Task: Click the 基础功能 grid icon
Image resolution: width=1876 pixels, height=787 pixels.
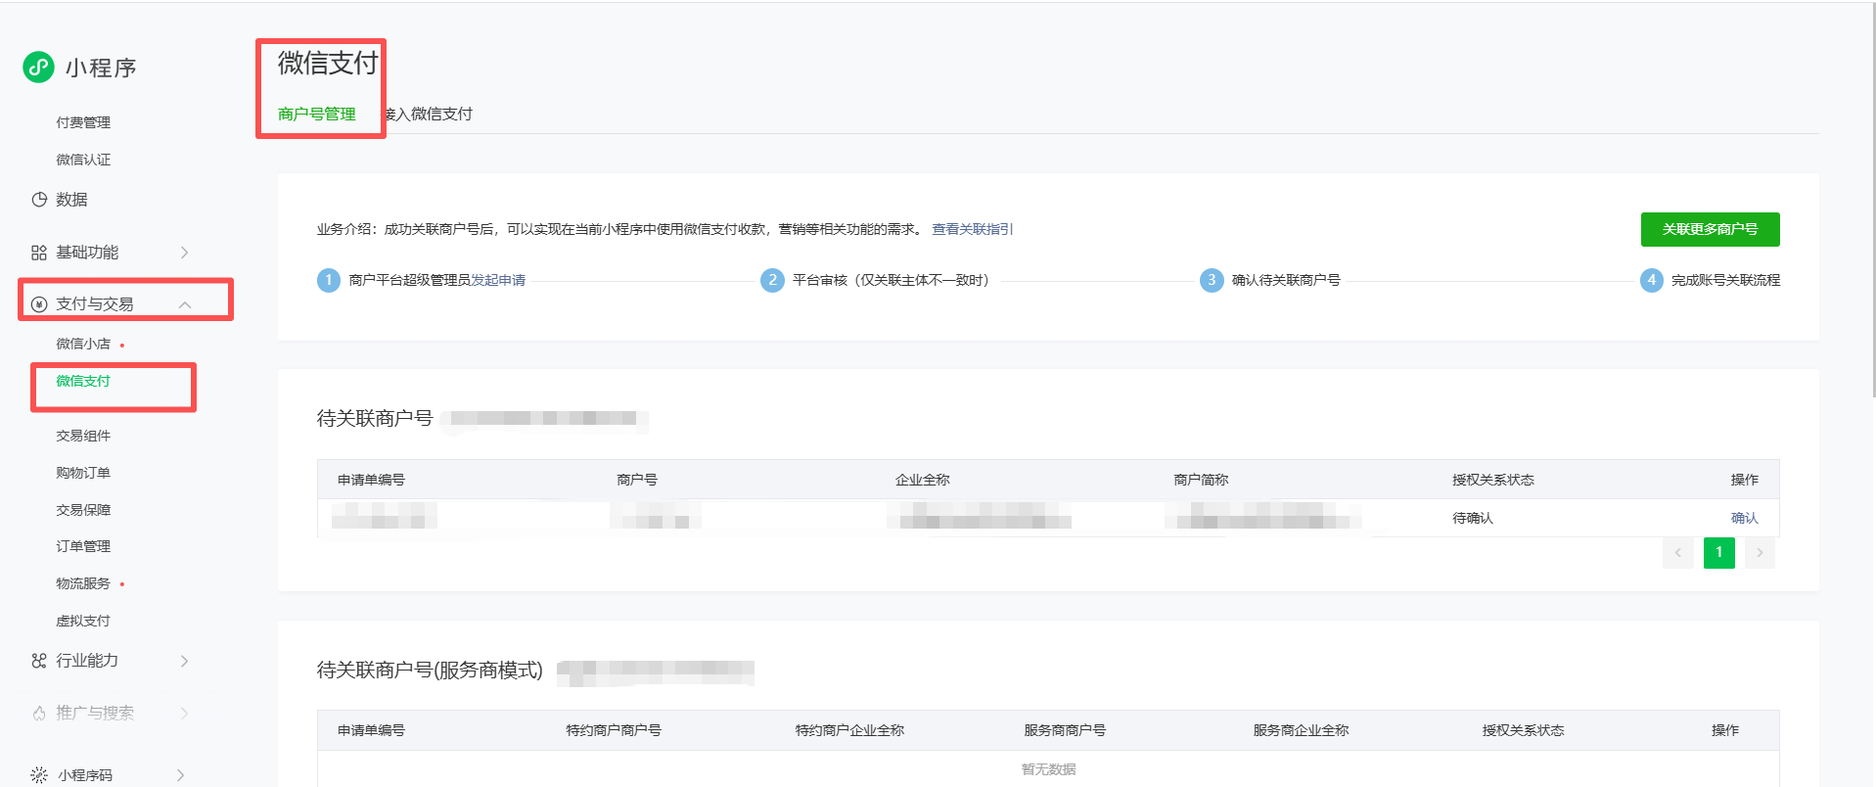Action: (39, 253)
